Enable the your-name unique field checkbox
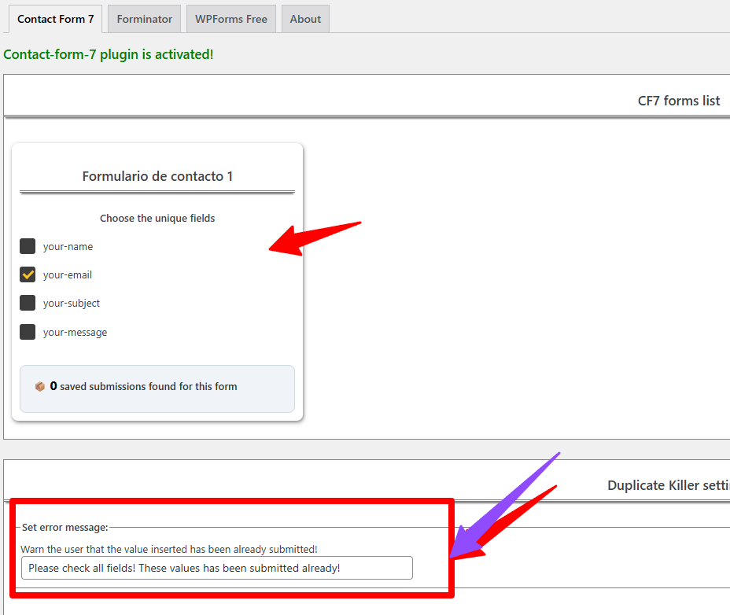Screen dimensions: 730x615 (28, 246)
